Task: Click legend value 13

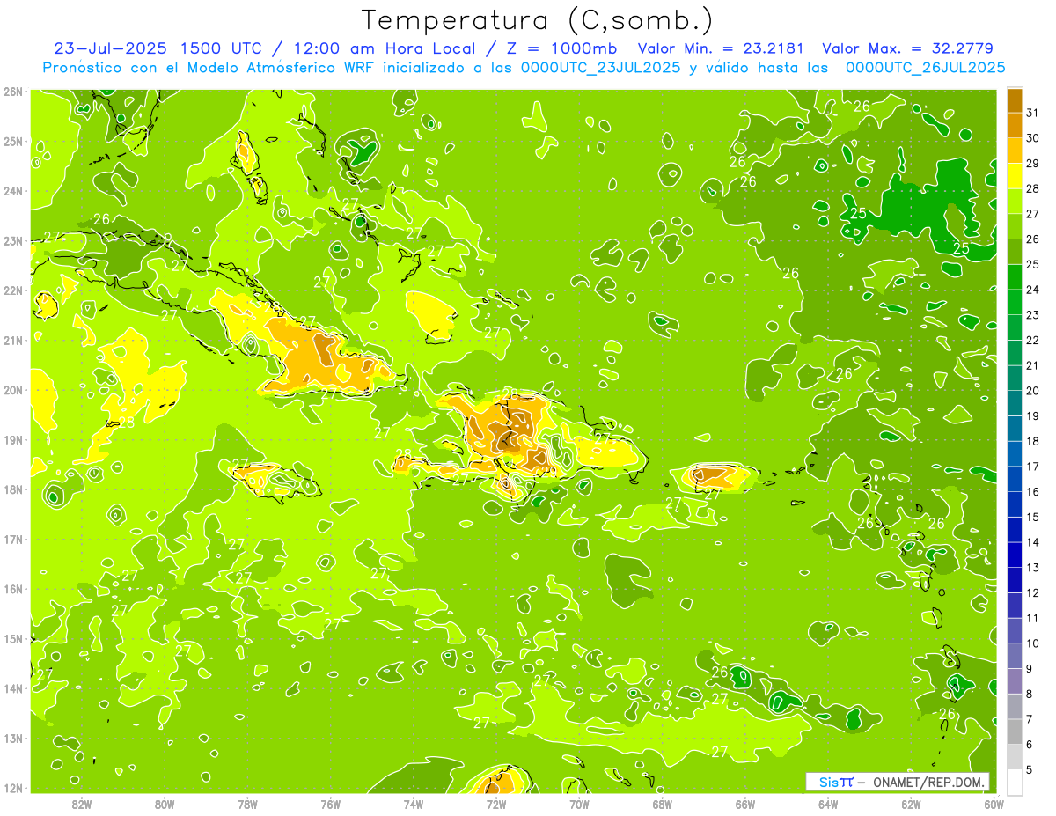Action: (1033, 567)
